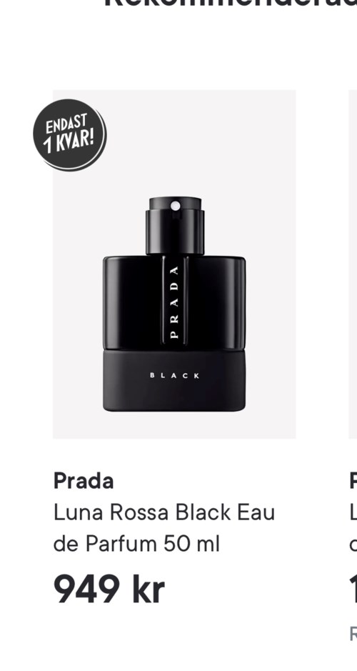The height and width of the screenshot is (671, 357).
Task: Click the vertical PRADA logo on the bottle
Action: (x=174, y=302)
